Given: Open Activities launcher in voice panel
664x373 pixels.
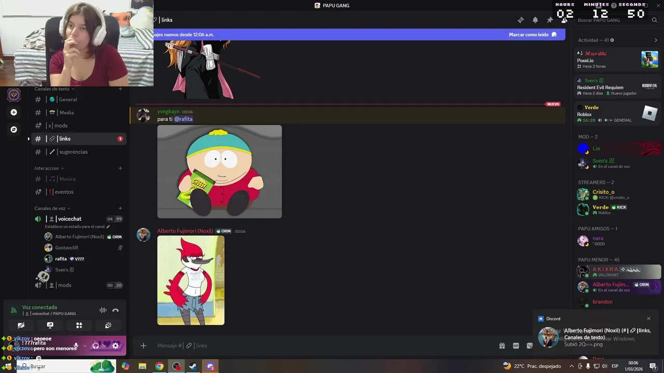Looking at the screenshot, I should click(x=79, y=325).
